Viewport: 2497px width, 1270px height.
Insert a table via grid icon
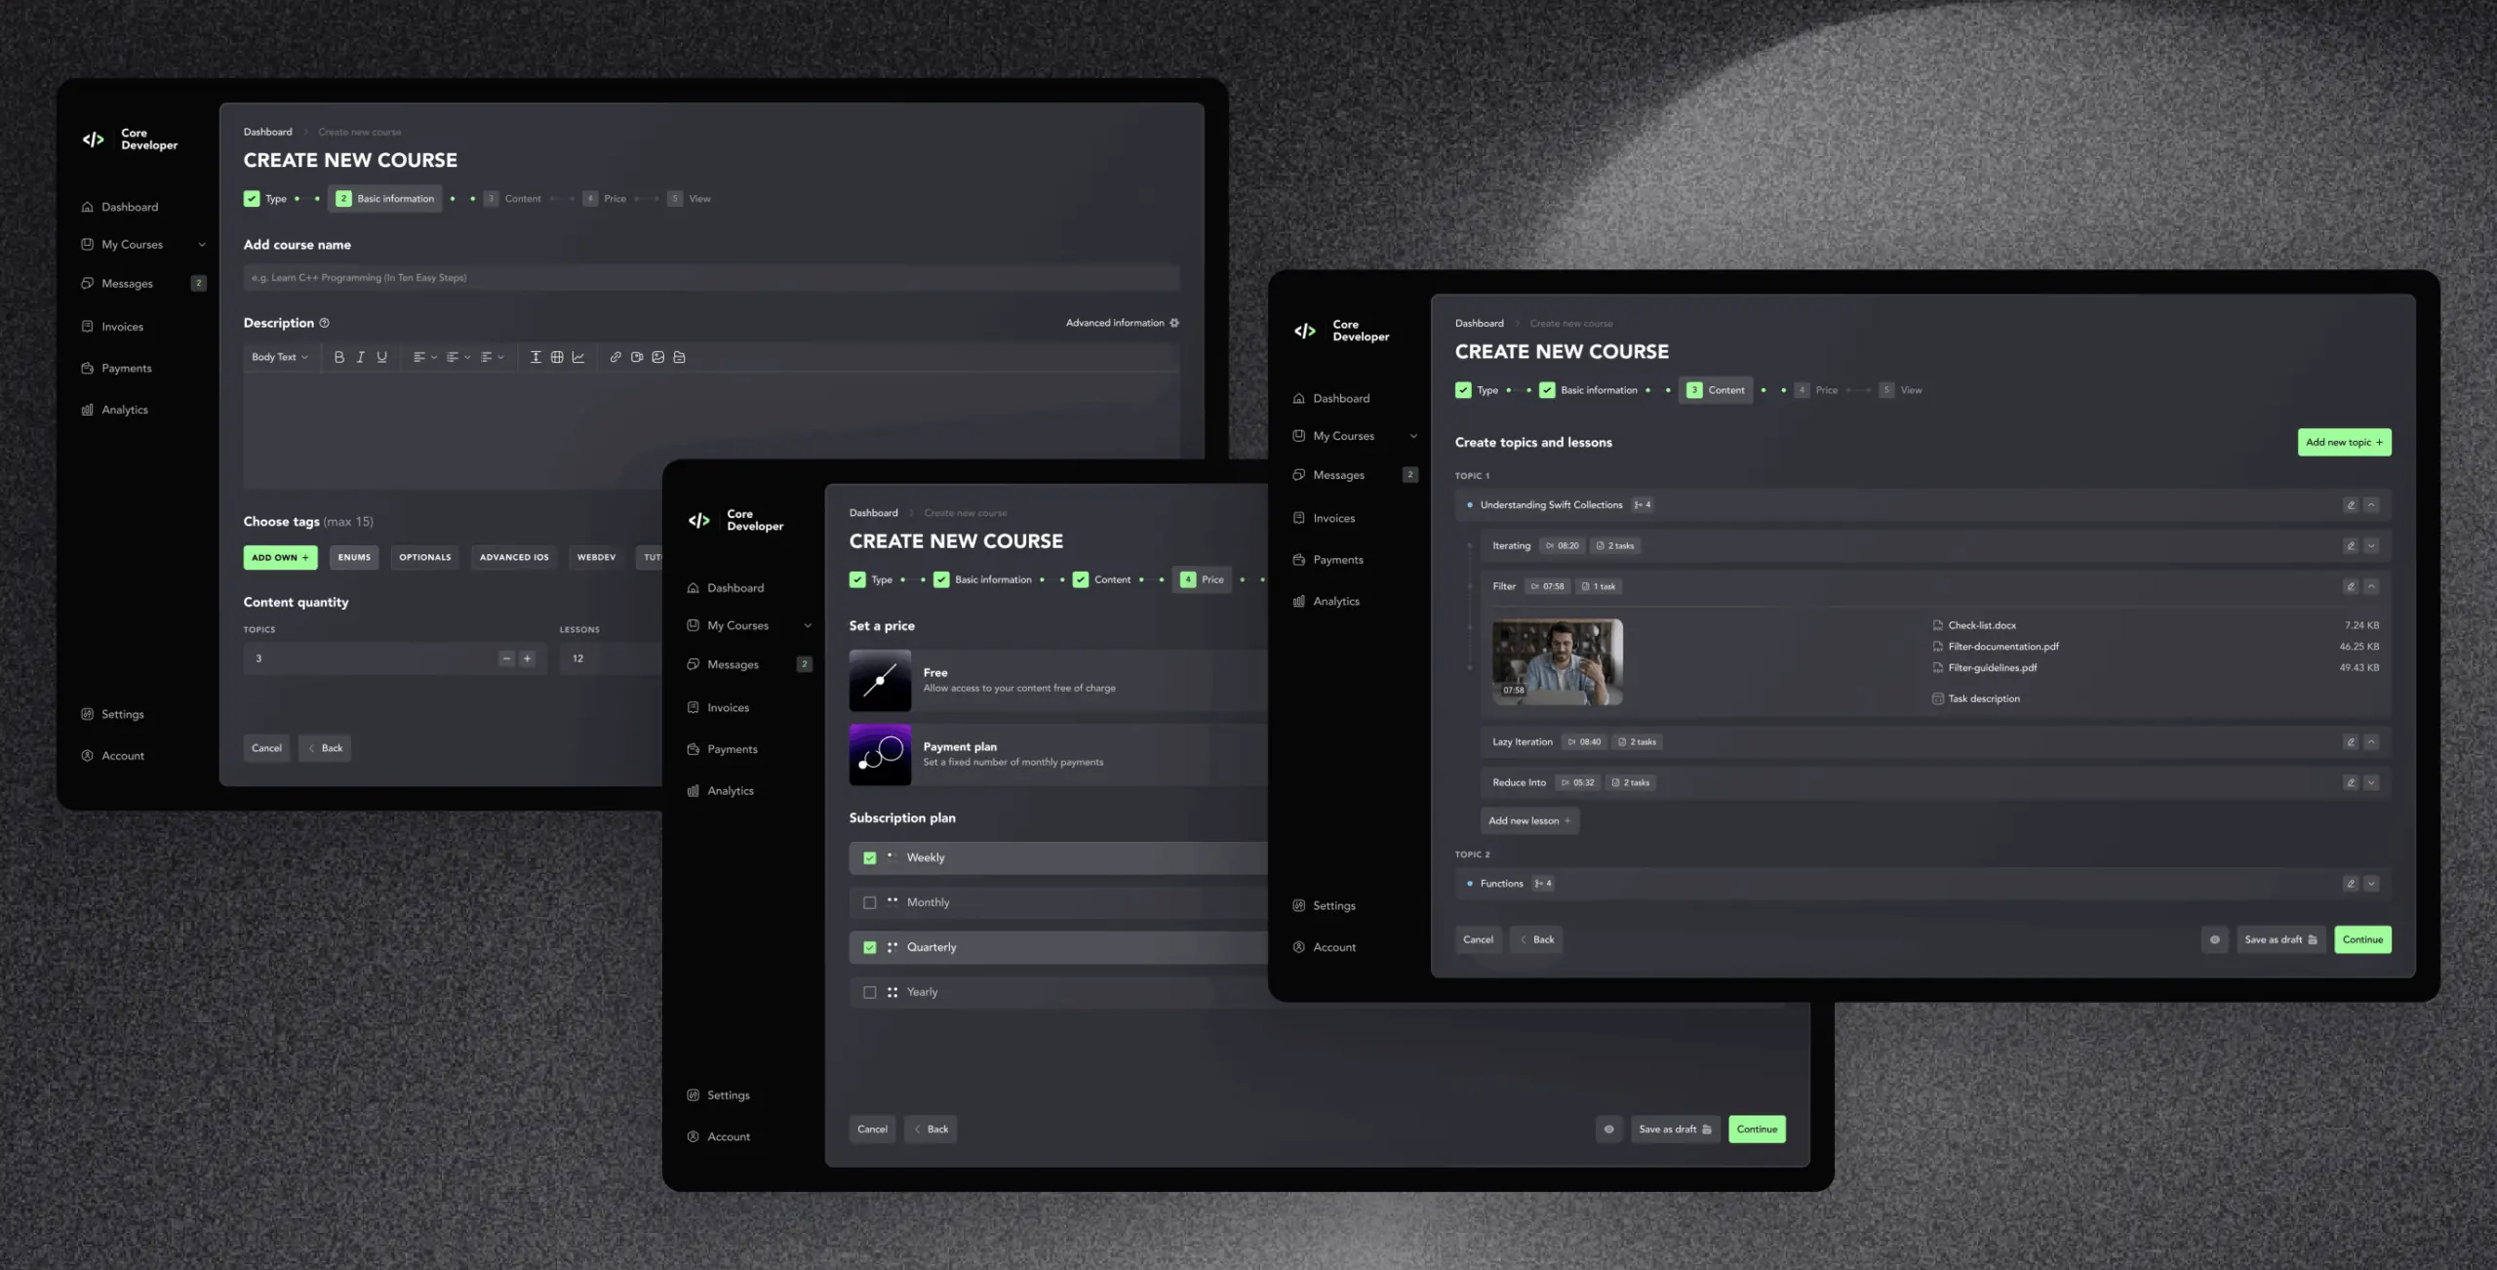(x=557, y=357)
